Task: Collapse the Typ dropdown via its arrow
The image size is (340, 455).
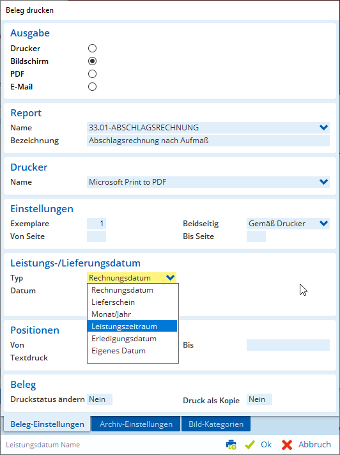Action: coord(170,278)
